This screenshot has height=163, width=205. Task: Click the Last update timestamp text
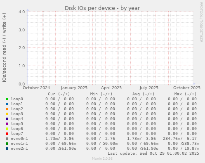coord(153,154)
